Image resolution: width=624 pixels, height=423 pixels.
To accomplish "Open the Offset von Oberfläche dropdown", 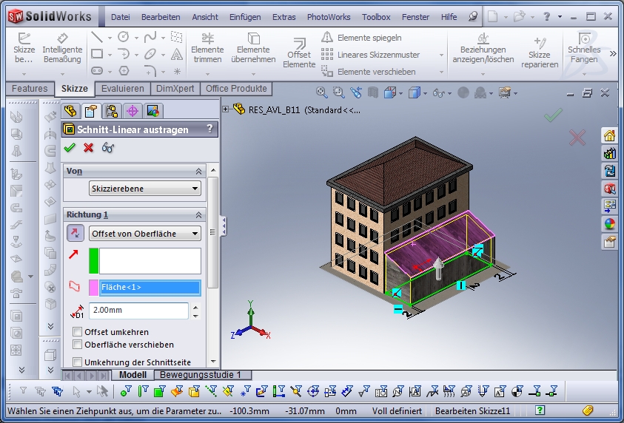I will click(144, 234).
